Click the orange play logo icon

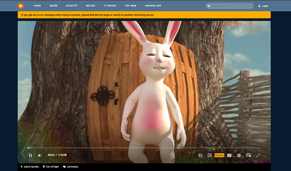[x=21, y=6]
